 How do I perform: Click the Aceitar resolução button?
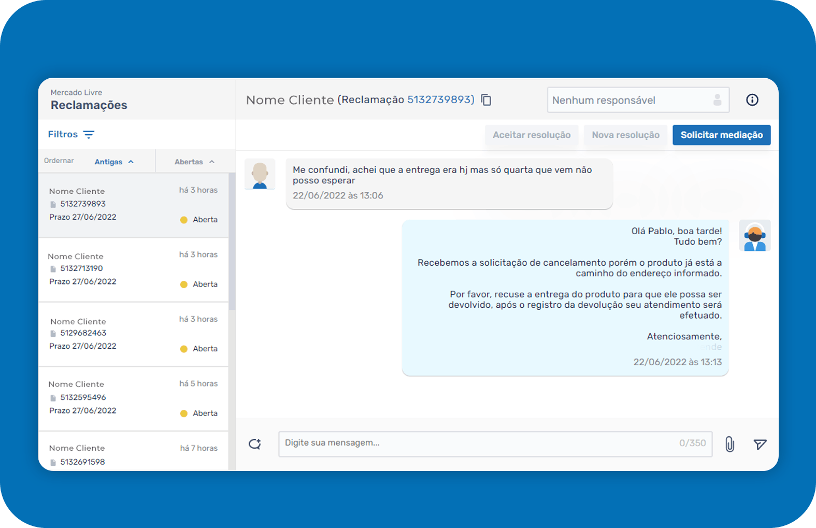(531, 135)
